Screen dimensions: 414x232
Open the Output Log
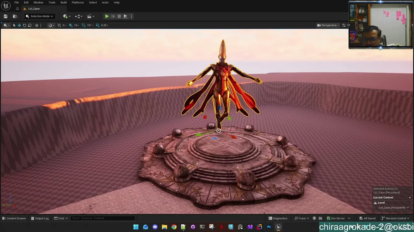pyautogui.click(x=40, y=218)
